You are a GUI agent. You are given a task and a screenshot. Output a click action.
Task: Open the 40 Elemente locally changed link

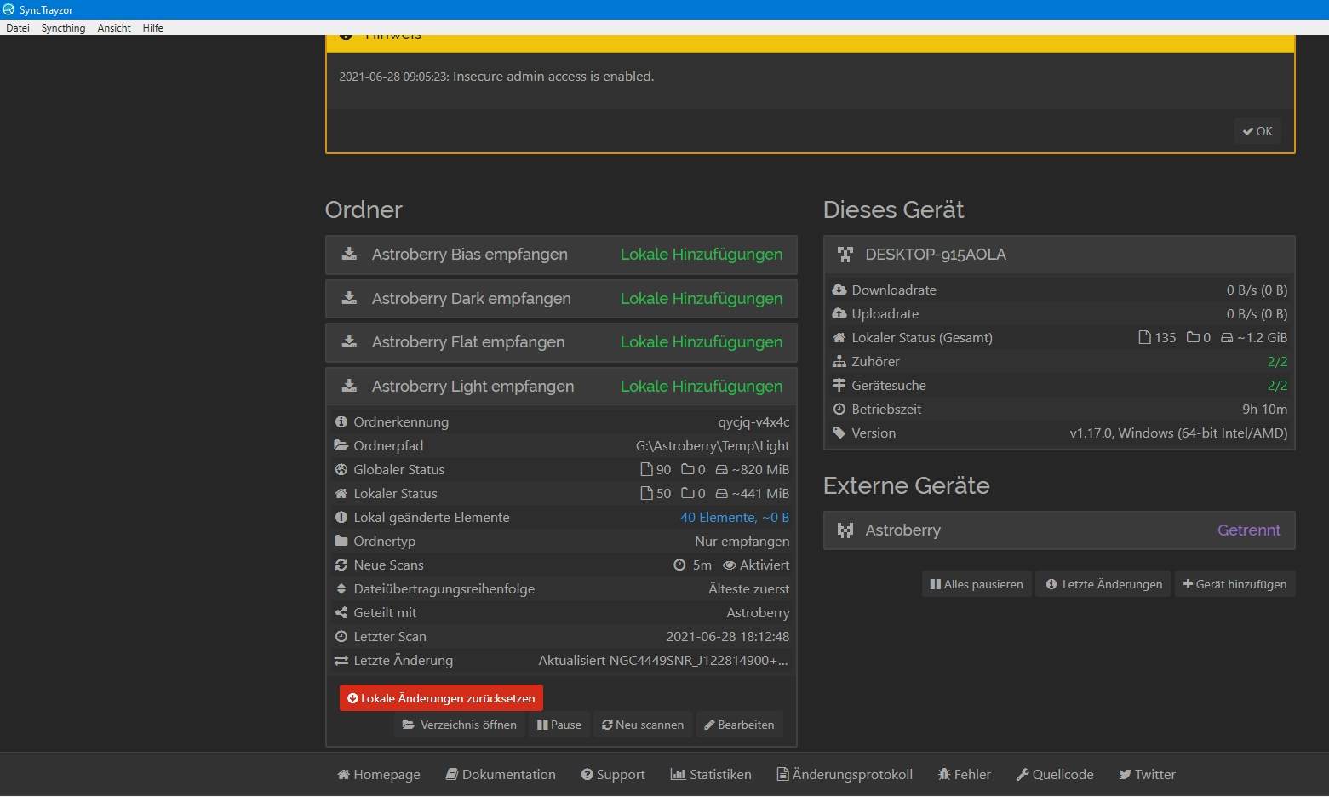click(x=735, y=517)
